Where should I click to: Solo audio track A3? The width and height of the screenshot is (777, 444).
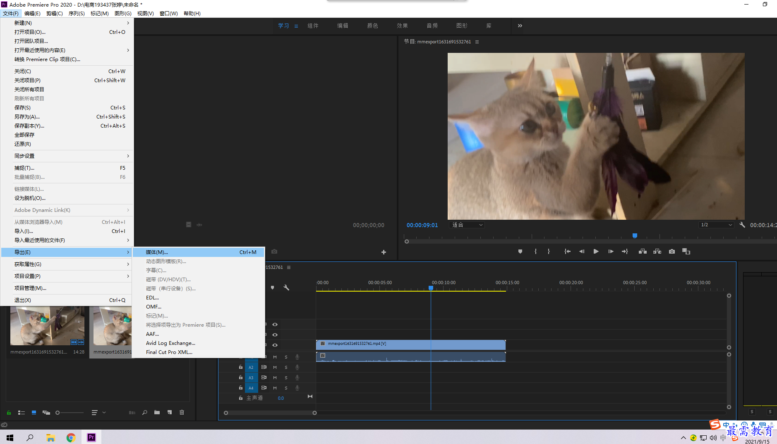pyautogui.click(x=286, y=378)
